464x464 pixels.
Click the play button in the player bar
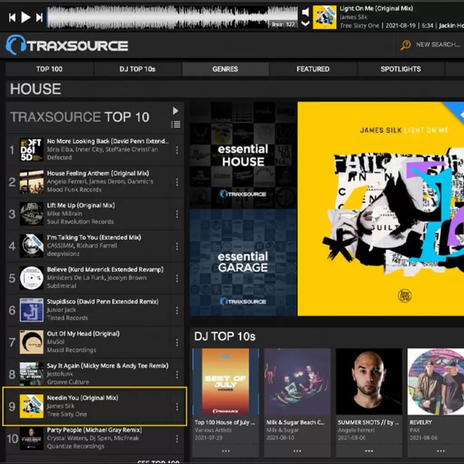(x=26, y=17)
